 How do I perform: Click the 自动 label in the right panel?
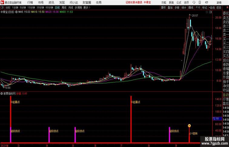pos(226,95)
